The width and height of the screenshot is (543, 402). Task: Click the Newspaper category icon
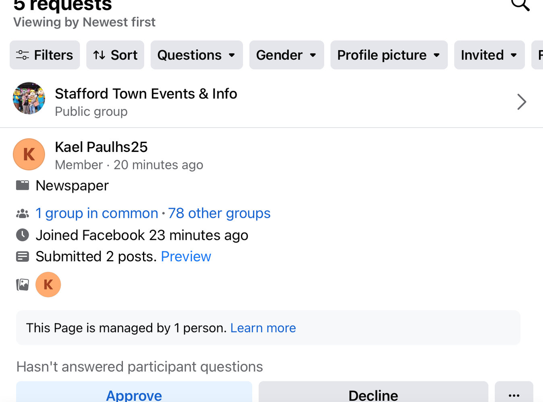tap(23, 185)
